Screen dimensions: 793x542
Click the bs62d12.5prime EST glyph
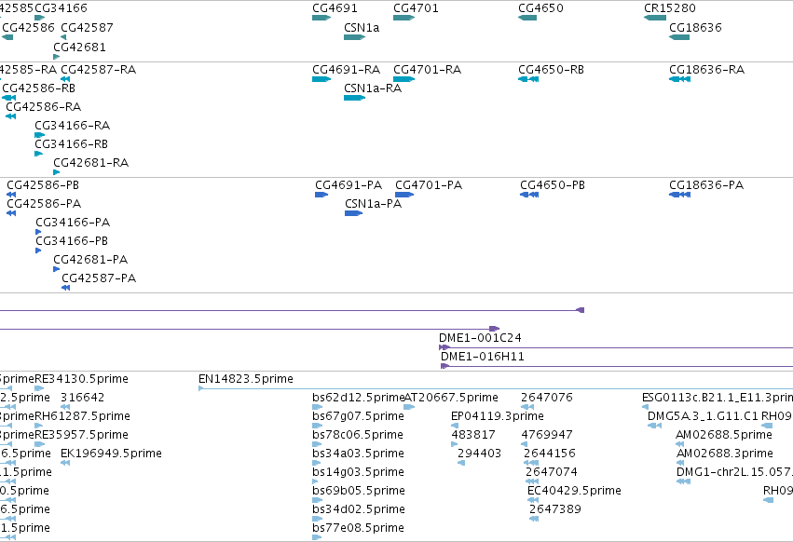(317, 407)
